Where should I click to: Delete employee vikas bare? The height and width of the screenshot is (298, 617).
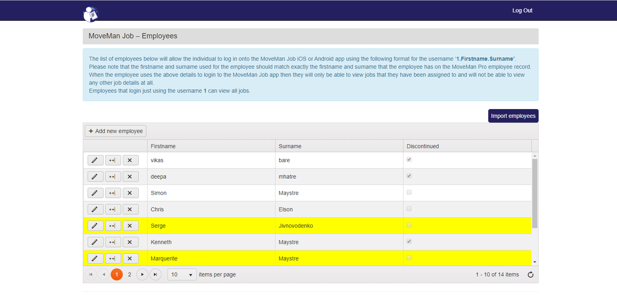point(131,160)
